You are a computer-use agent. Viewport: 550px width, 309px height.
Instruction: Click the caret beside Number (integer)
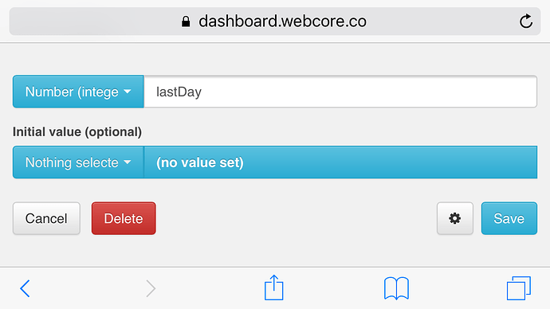[128, 92]
